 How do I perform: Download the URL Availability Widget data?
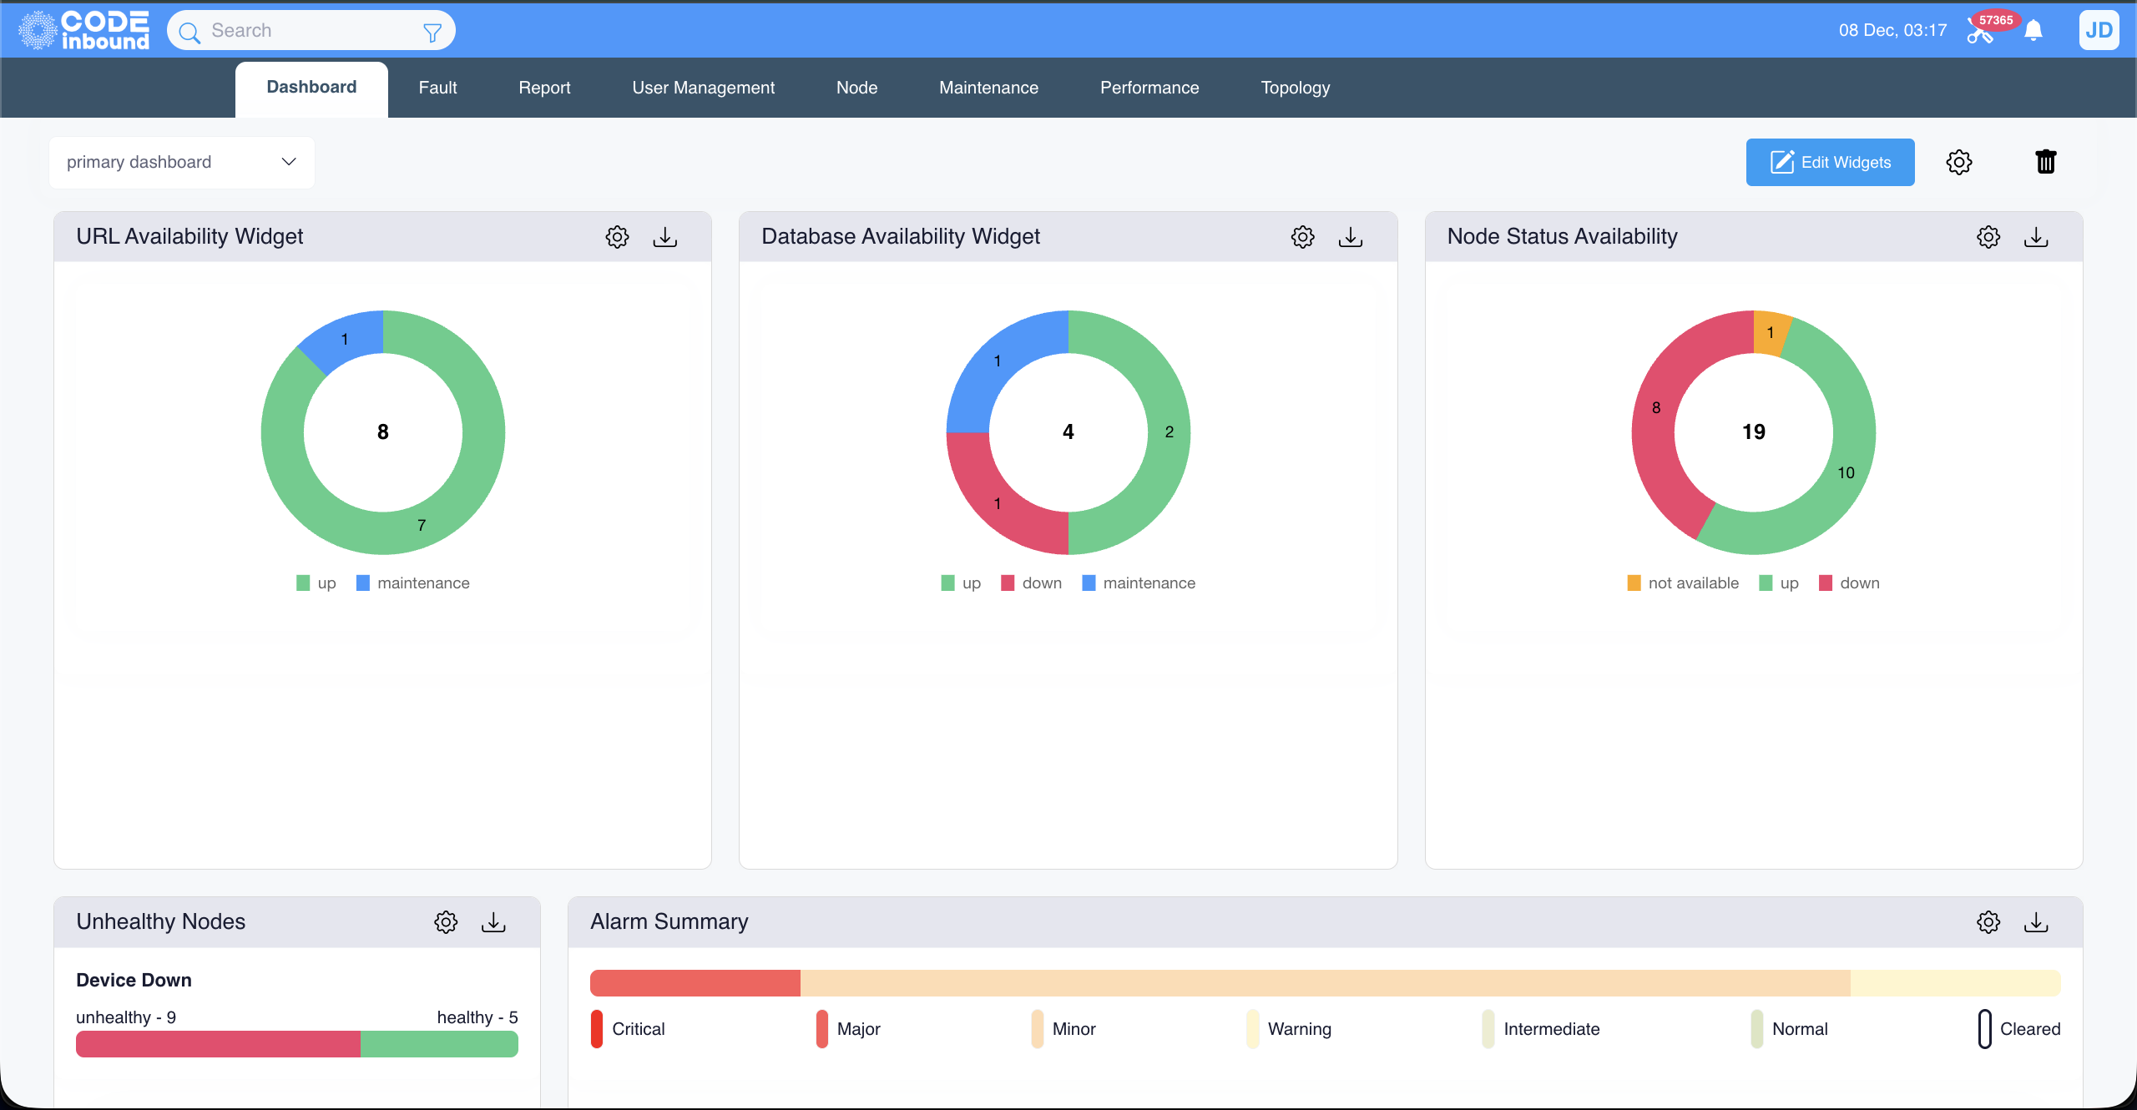click(x=664, y=237)
